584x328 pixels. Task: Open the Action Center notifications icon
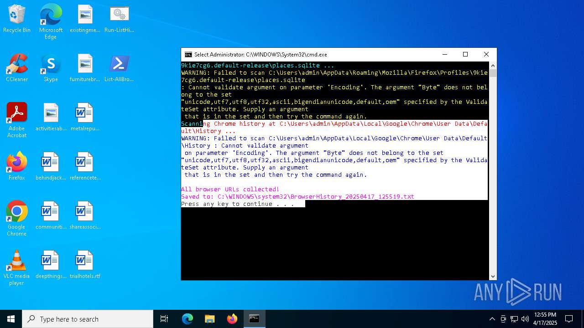coord(569,319)
